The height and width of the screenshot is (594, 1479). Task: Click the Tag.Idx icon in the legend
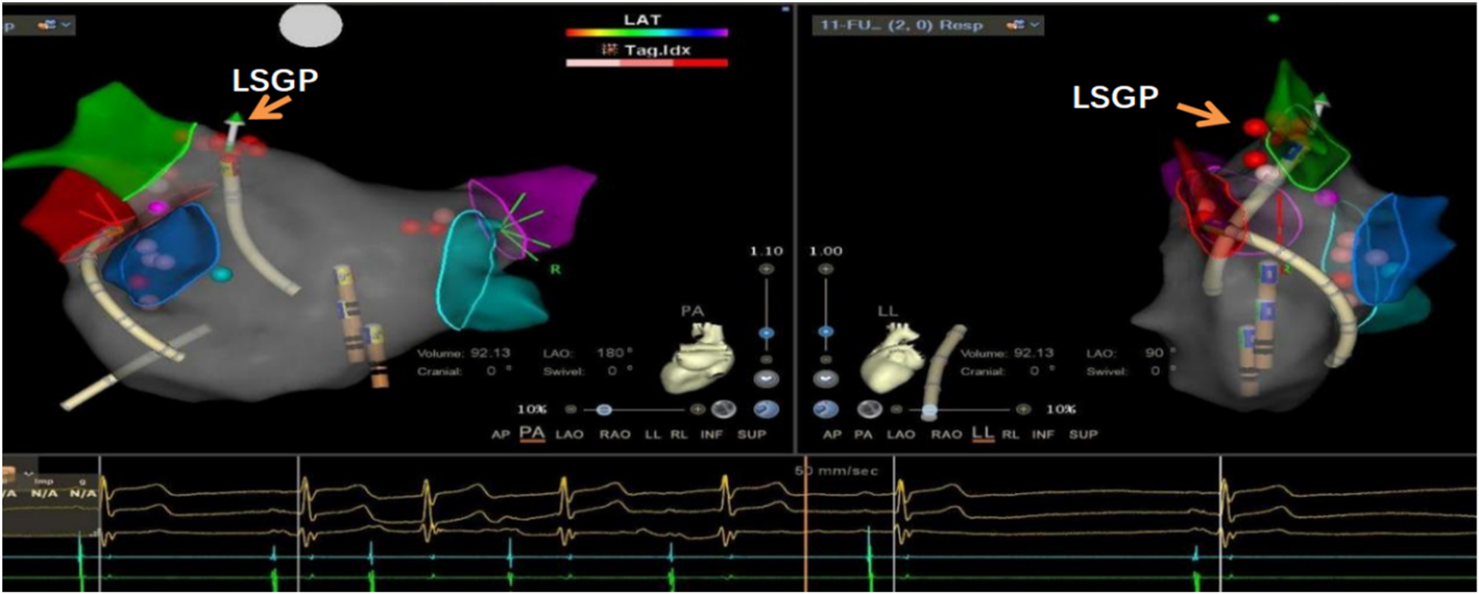[607, 50]
